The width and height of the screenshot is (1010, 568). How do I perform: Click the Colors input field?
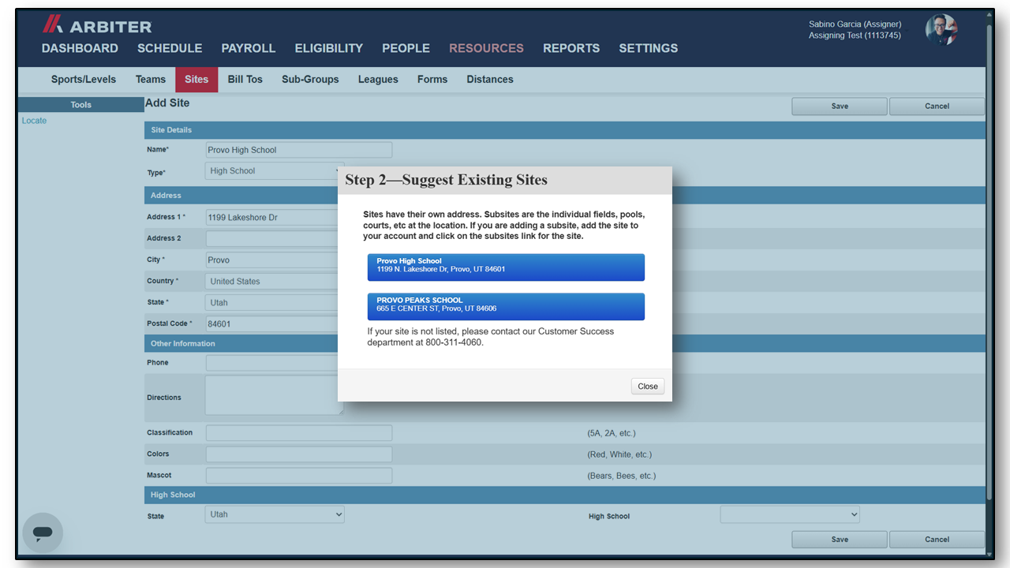pyautogui.click(x=299, y=454)
